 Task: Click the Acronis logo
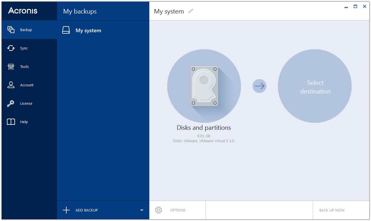23,11
